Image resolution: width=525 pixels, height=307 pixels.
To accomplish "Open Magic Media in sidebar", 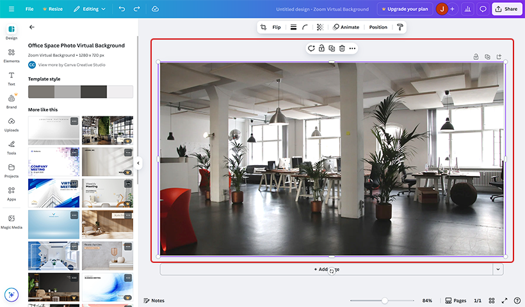I will pyautogui.click(x=12, y=222).
